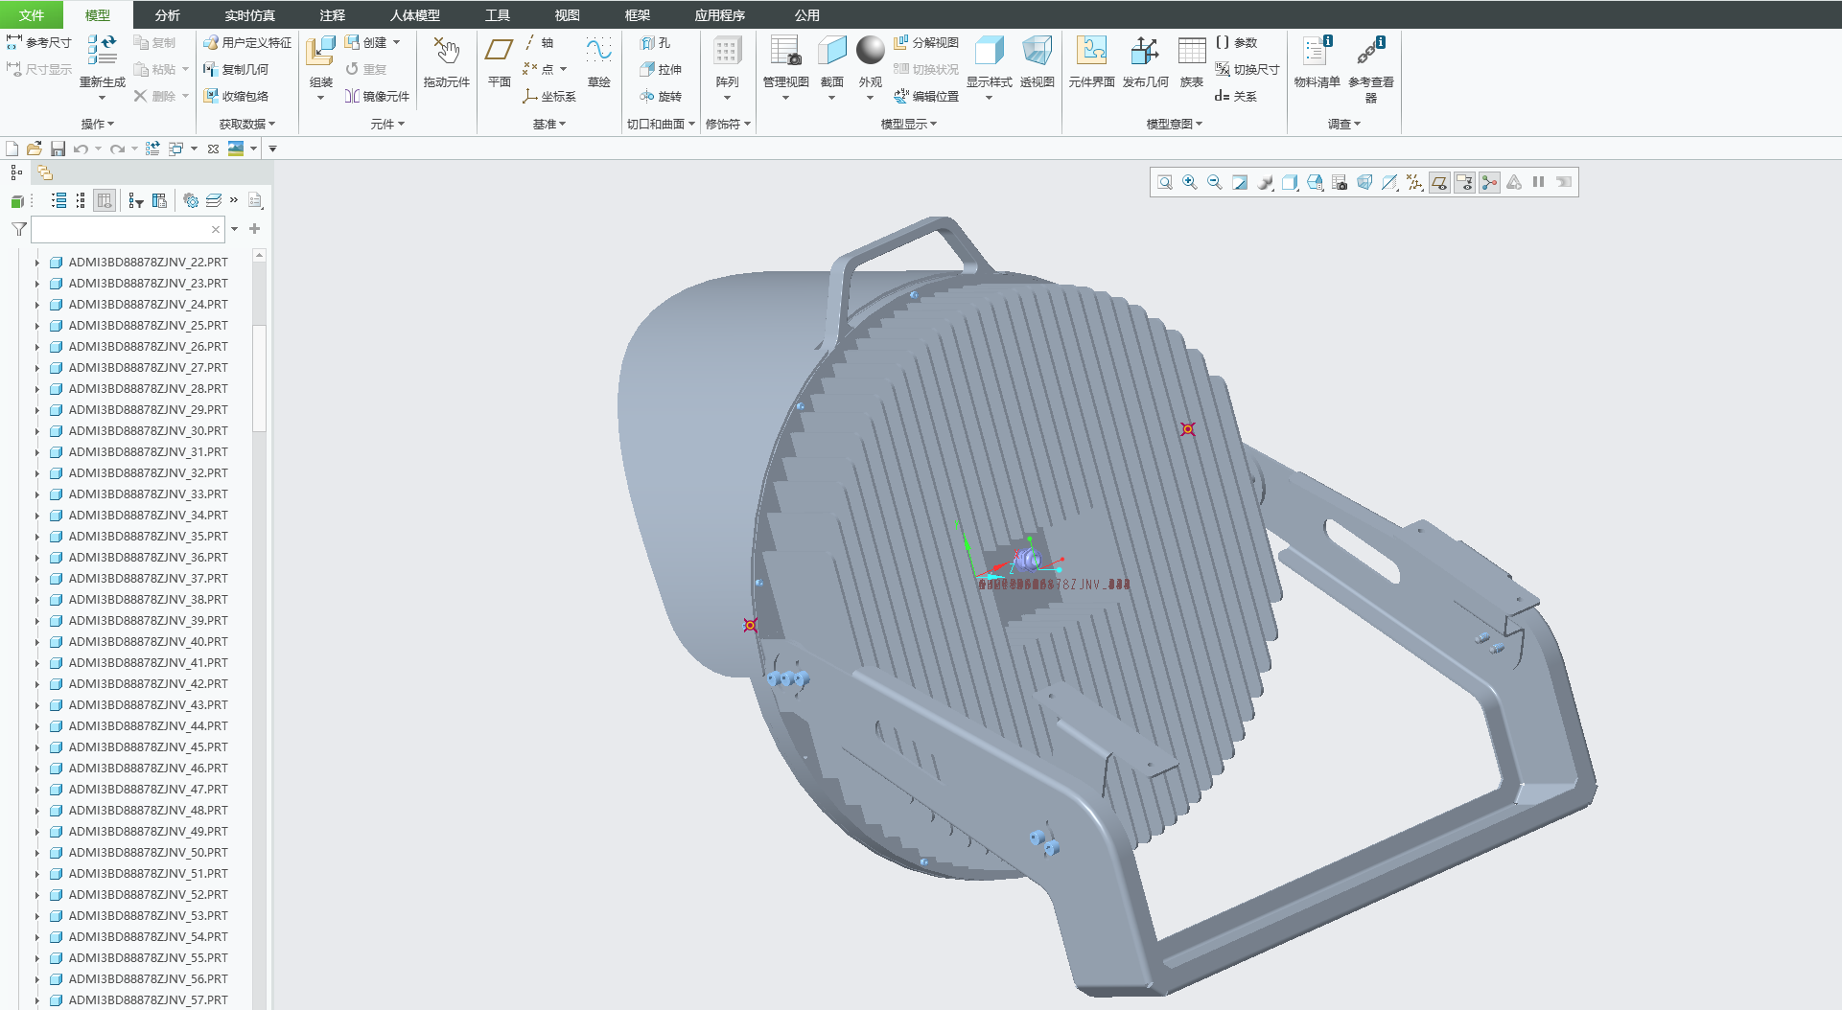
Task: Click the zoom in magnifier in graphics toolbar
Action: pyautogui.click(x=1190, y=182)
